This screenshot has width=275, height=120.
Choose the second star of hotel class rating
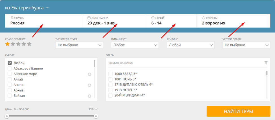tap(13, 44)
